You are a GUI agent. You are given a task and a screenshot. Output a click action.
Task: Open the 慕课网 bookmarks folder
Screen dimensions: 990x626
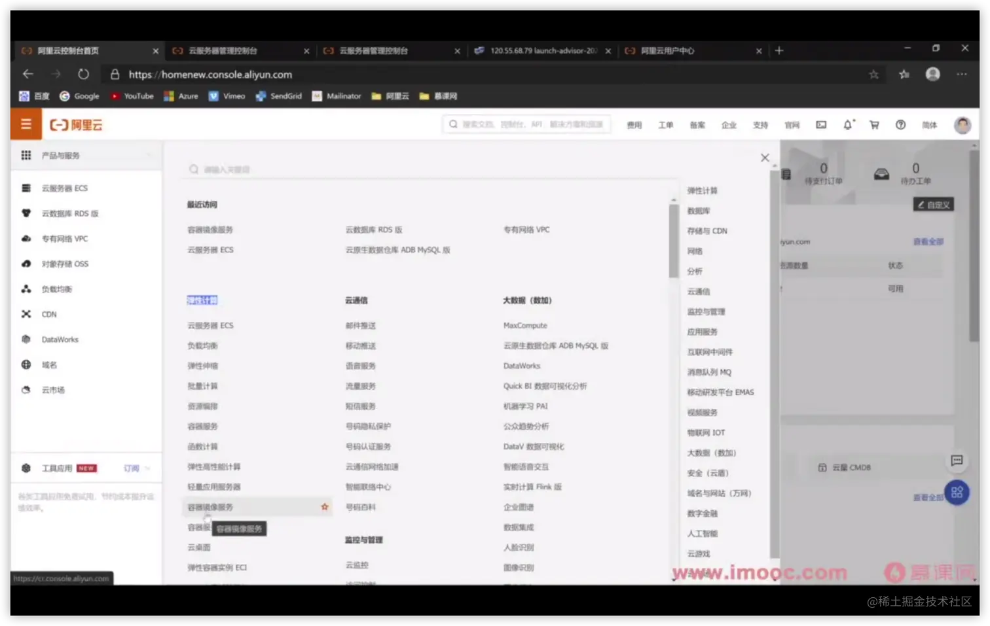point(438,96)
